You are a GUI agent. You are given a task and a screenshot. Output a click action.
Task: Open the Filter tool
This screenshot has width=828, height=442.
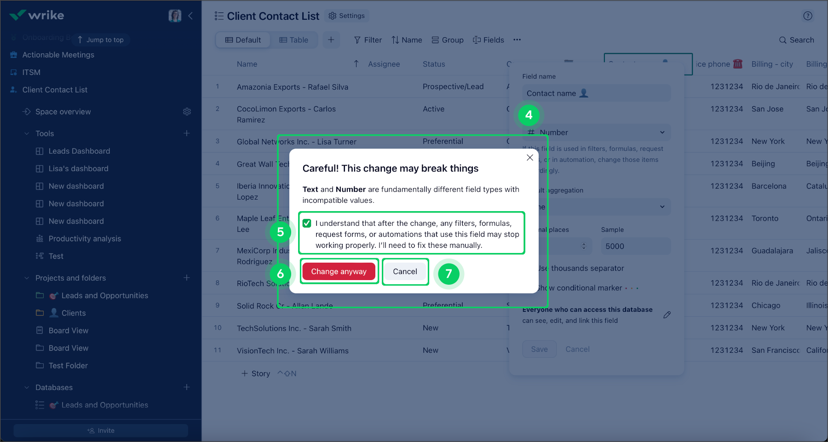pyautogui.click(x=368, y=40)
